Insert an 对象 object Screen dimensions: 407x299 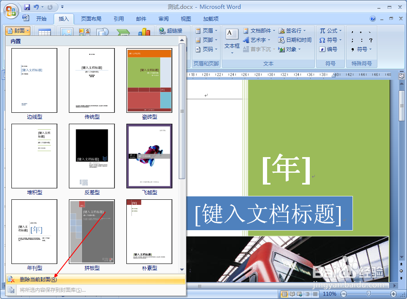coord(290,49)
